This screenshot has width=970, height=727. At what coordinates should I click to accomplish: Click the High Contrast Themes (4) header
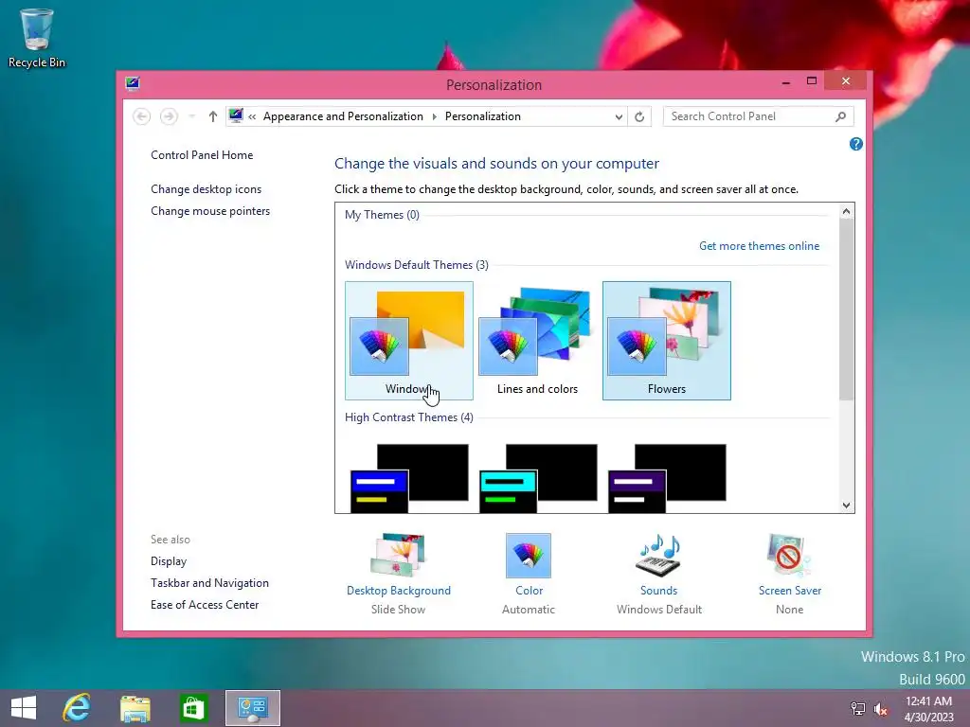[409, 417]
